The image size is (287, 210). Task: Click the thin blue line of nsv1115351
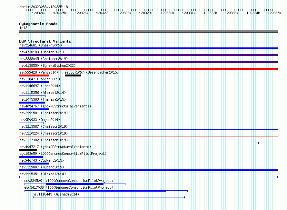click(149, 177)
